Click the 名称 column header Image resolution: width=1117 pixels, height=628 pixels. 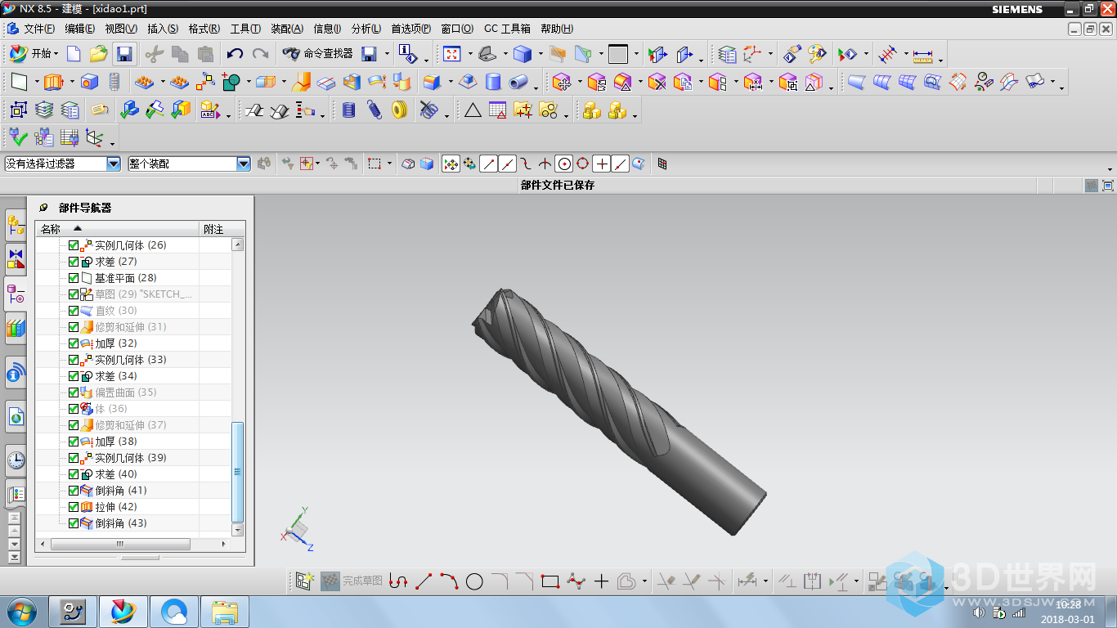(117, 229)
